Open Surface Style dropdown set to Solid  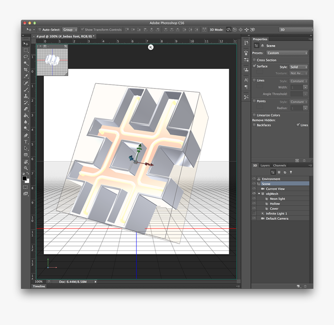(298, 67)
